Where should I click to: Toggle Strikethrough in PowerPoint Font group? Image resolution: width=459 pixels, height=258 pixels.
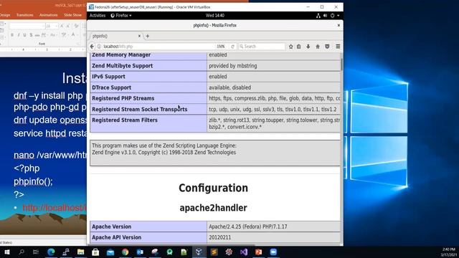37,35
